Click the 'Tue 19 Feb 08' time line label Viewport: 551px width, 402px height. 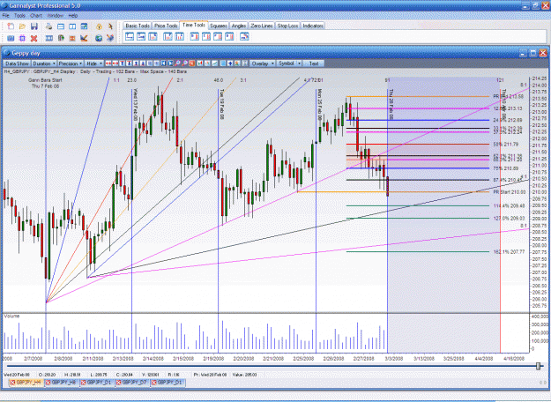222,104
